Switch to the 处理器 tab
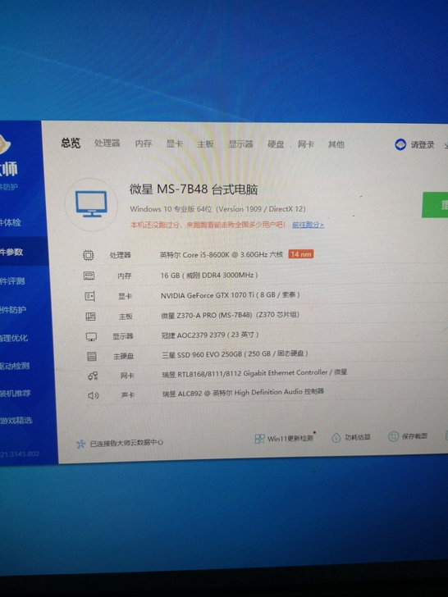This screenshot has width=448, height=597. click(107, 144)
